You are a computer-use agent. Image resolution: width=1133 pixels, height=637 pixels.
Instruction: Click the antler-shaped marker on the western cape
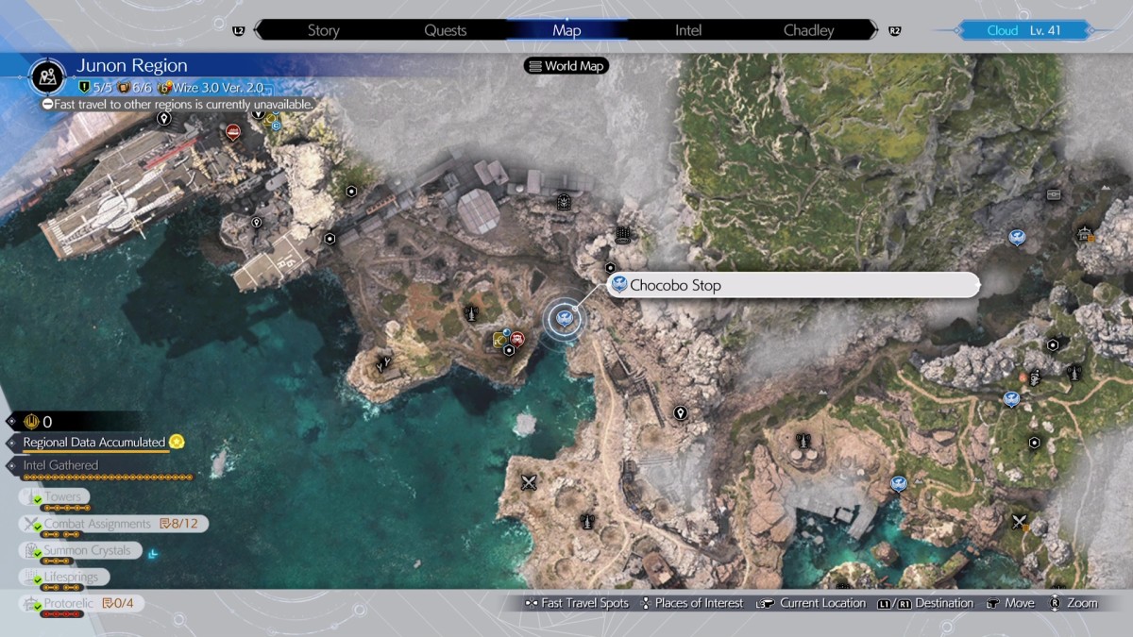(384, 364)
